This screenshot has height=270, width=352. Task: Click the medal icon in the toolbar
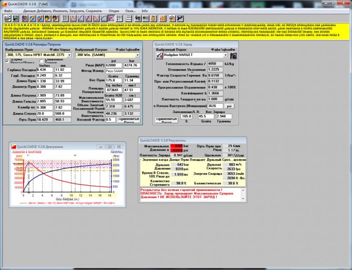[x=153, y=18]
